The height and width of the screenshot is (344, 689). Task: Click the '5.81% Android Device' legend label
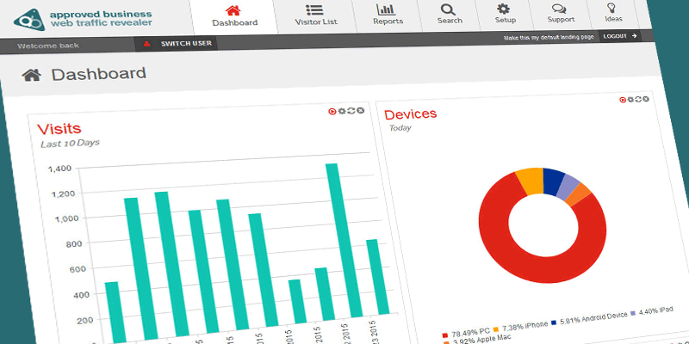(x=593, y=317)
